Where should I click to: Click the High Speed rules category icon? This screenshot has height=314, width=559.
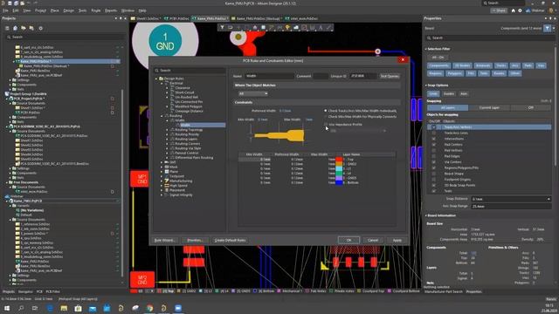pyautogui.click(x=167, y=186)
